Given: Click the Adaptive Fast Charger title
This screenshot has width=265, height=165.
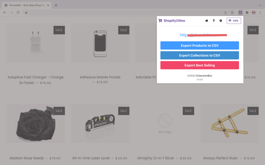Looking at the screenshot, I should (x=36, y=80).
